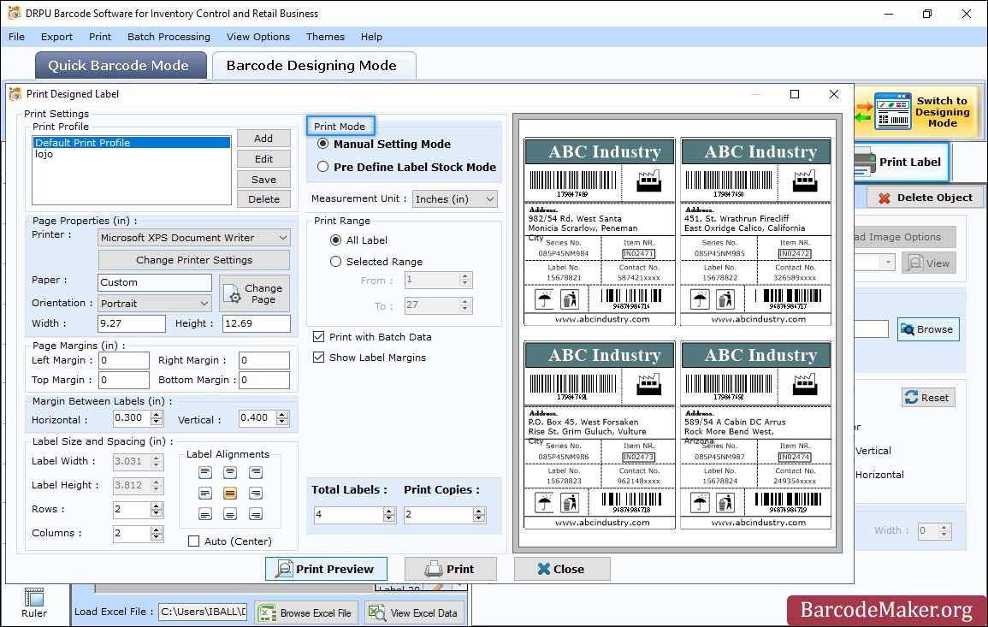988x627 pixels.
Task: Select top-center label alignment icon
Action: click(231, 472)
